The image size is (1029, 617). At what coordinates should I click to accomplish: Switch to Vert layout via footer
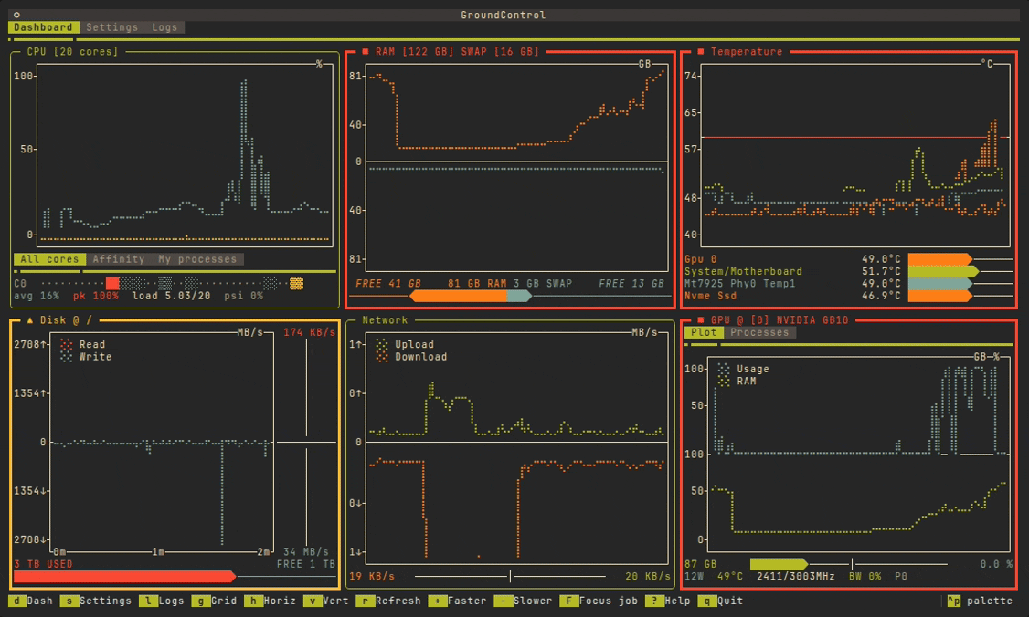pos(326,601)
